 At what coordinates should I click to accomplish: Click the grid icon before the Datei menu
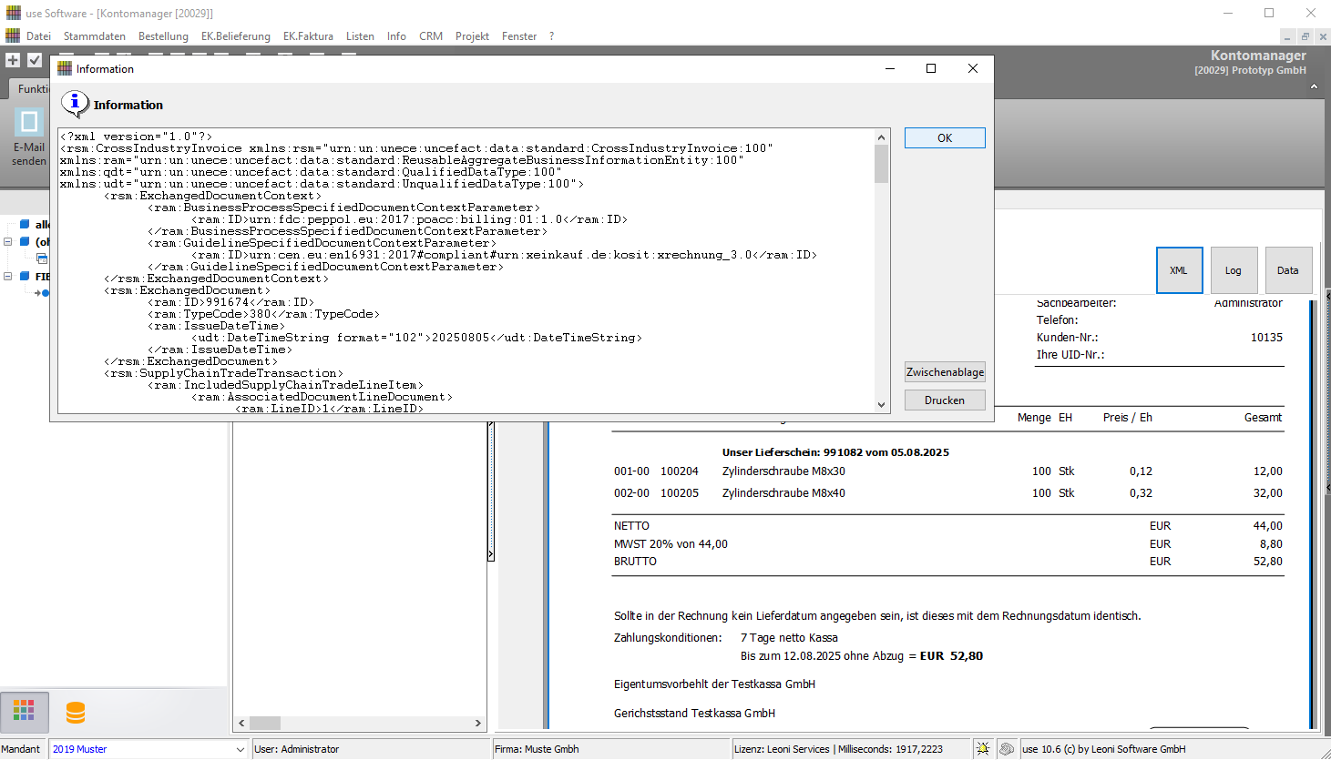tap(13, 35)
